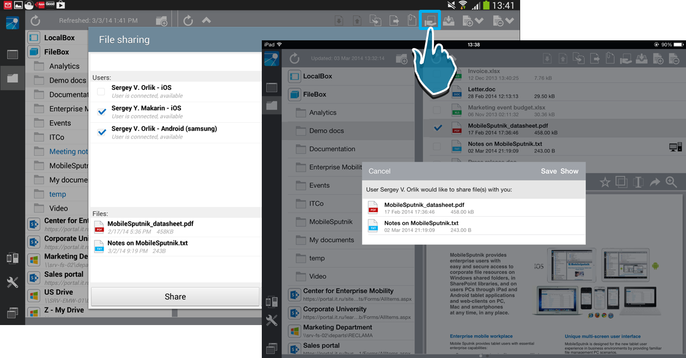Click the share hand icon in iPad toolbar
The height and width of the screenshot is (358, 686).
(626, 59)
